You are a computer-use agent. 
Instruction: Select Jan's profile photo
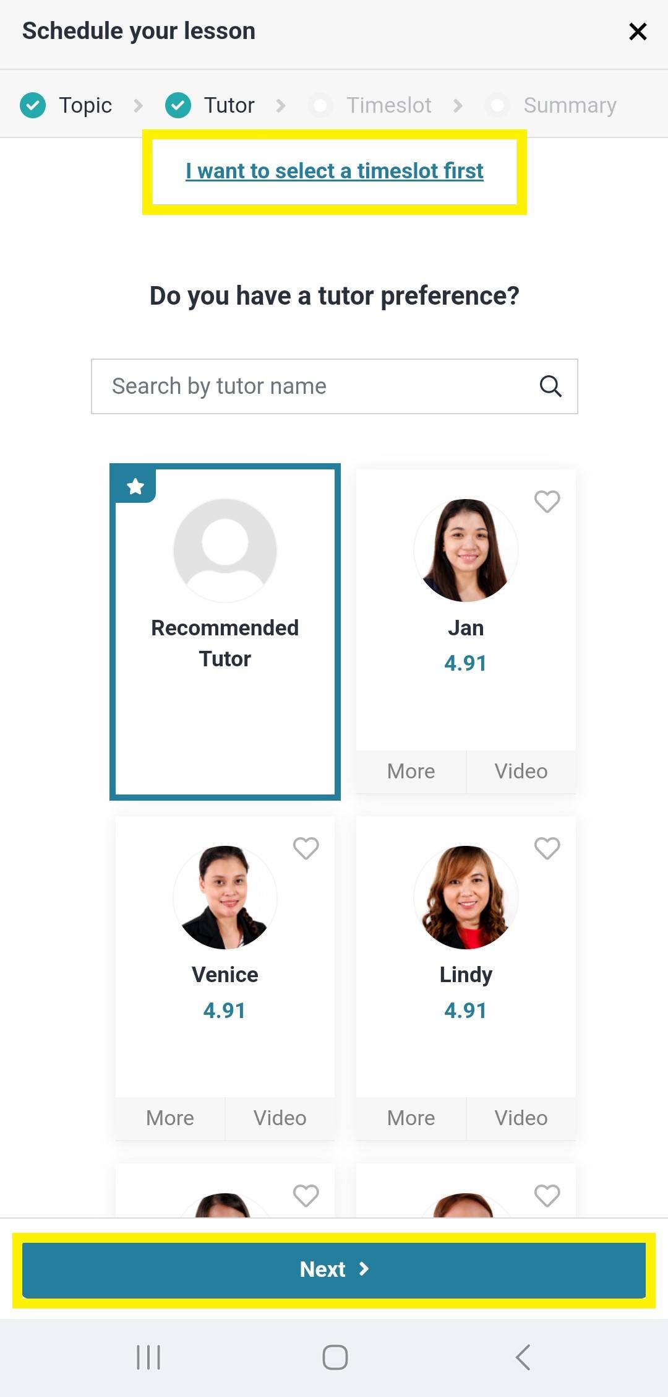pos(466,550)
